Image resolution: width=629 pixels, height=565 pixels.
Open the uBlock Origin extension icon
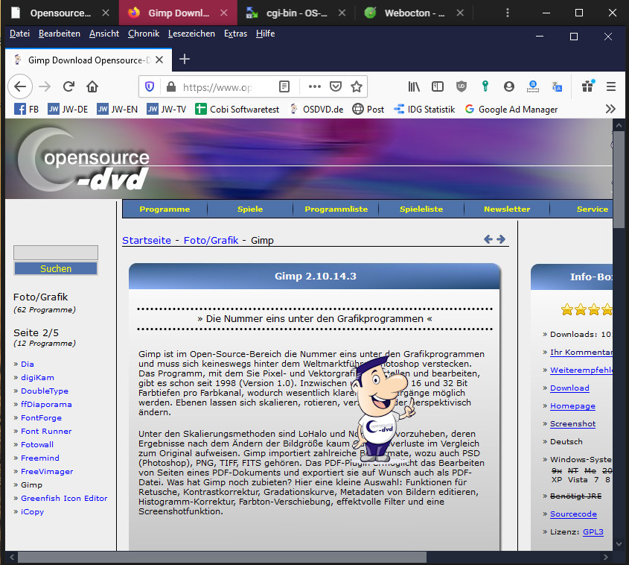462,86
